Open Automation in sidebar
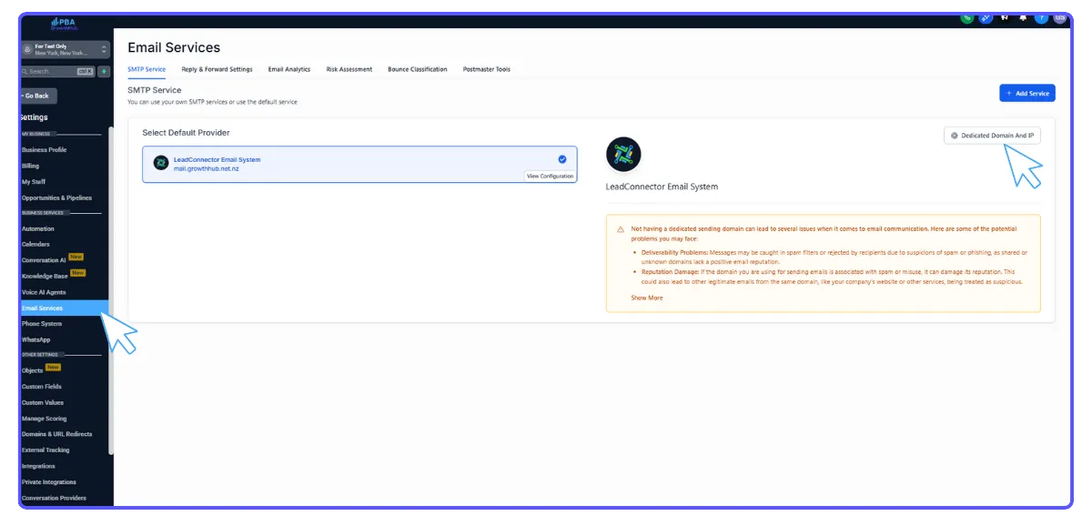The width and height of the screenshot is (1092, 526). pos(38,228)
